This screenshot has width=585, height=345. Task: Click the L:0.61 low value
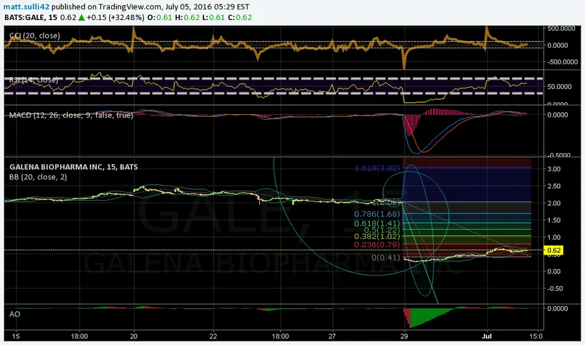214,18
